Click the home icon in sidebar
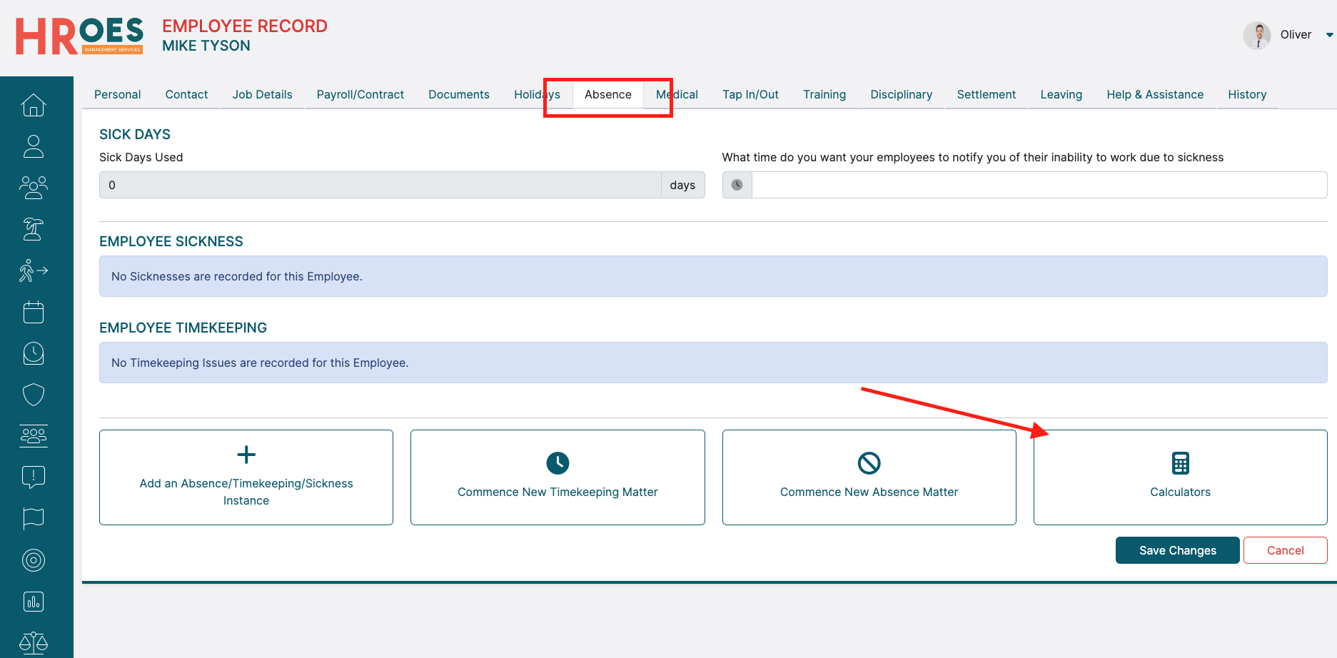Image resolution: width=1337 pixels, height=658 pixels. point(34,105)
